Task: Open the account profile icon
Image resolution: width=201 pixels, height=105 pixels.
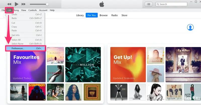Action: point(190,27)
